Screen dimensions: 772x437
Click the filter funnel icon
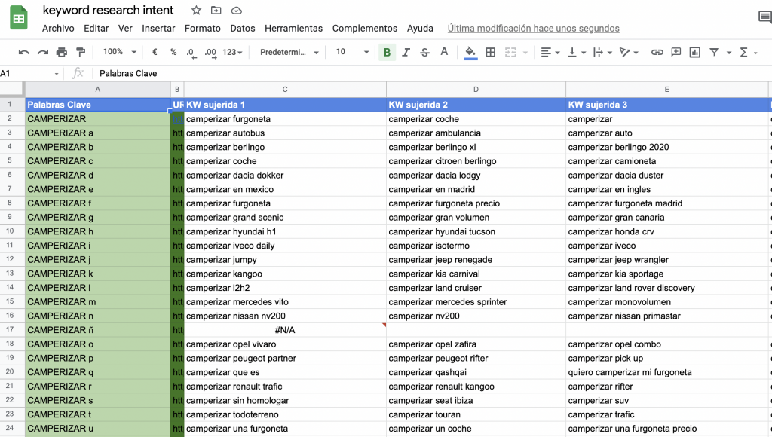point(714,52)
